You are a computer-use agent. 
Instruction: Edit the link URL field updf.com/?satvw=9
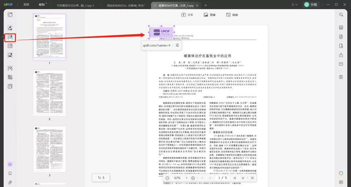point(157,45)
